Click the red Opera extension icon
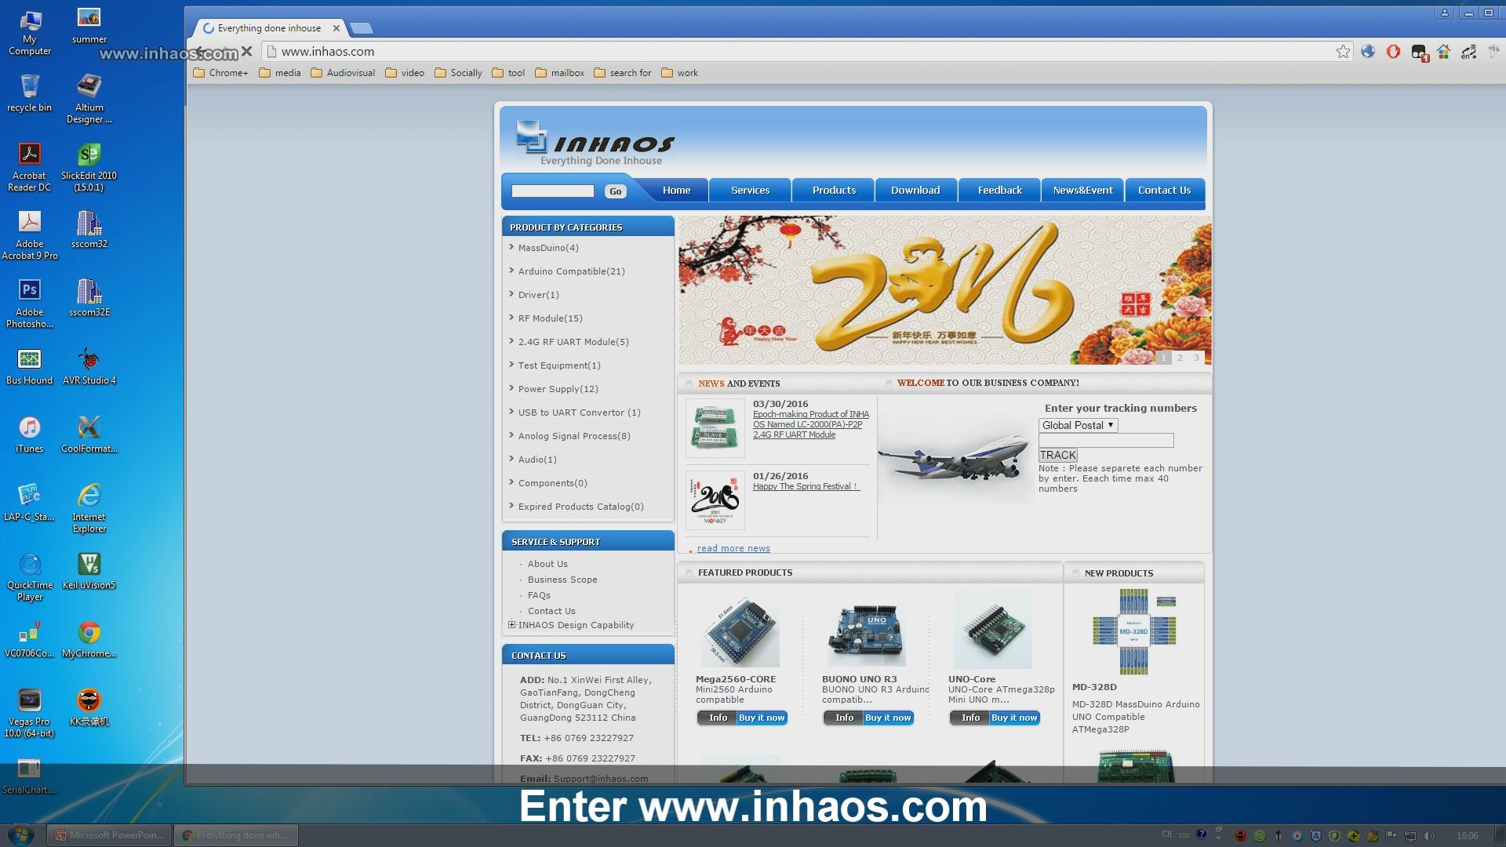The width and height of the screenshot is (1506, 847). 1393,52
